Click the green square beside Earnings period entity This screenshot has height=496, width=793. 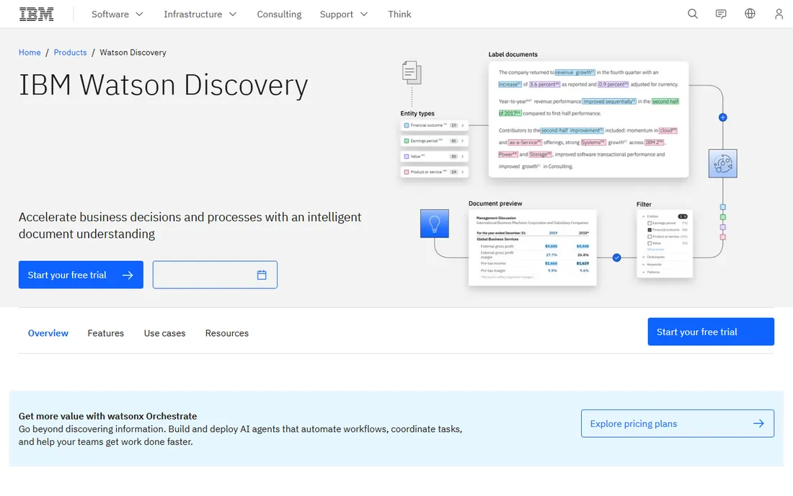(x=406, y=141)
